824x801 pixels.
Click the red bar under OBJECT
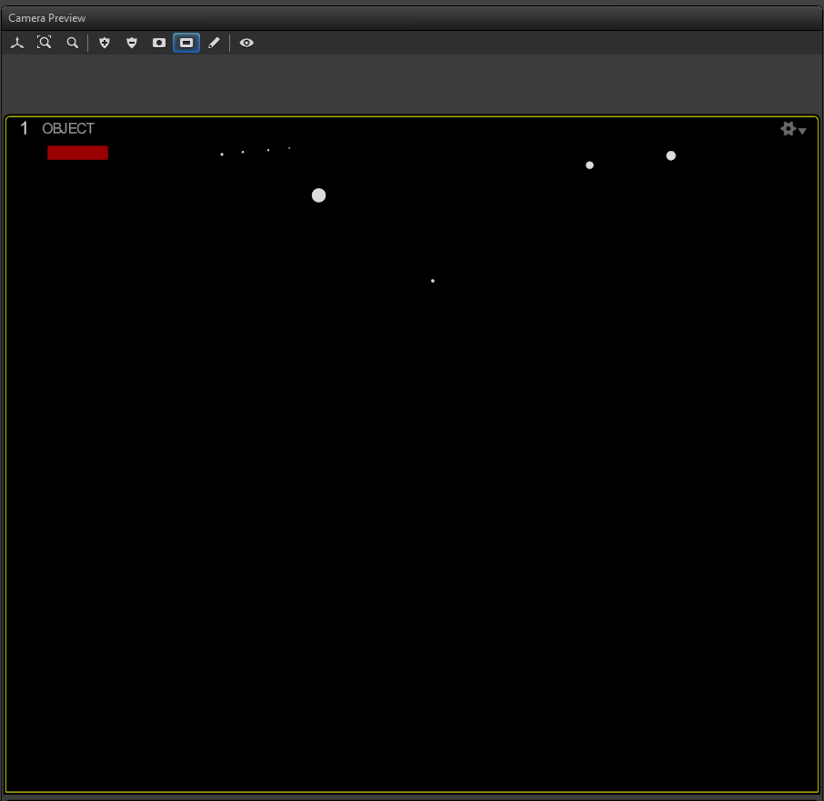(x=77, y=153)
